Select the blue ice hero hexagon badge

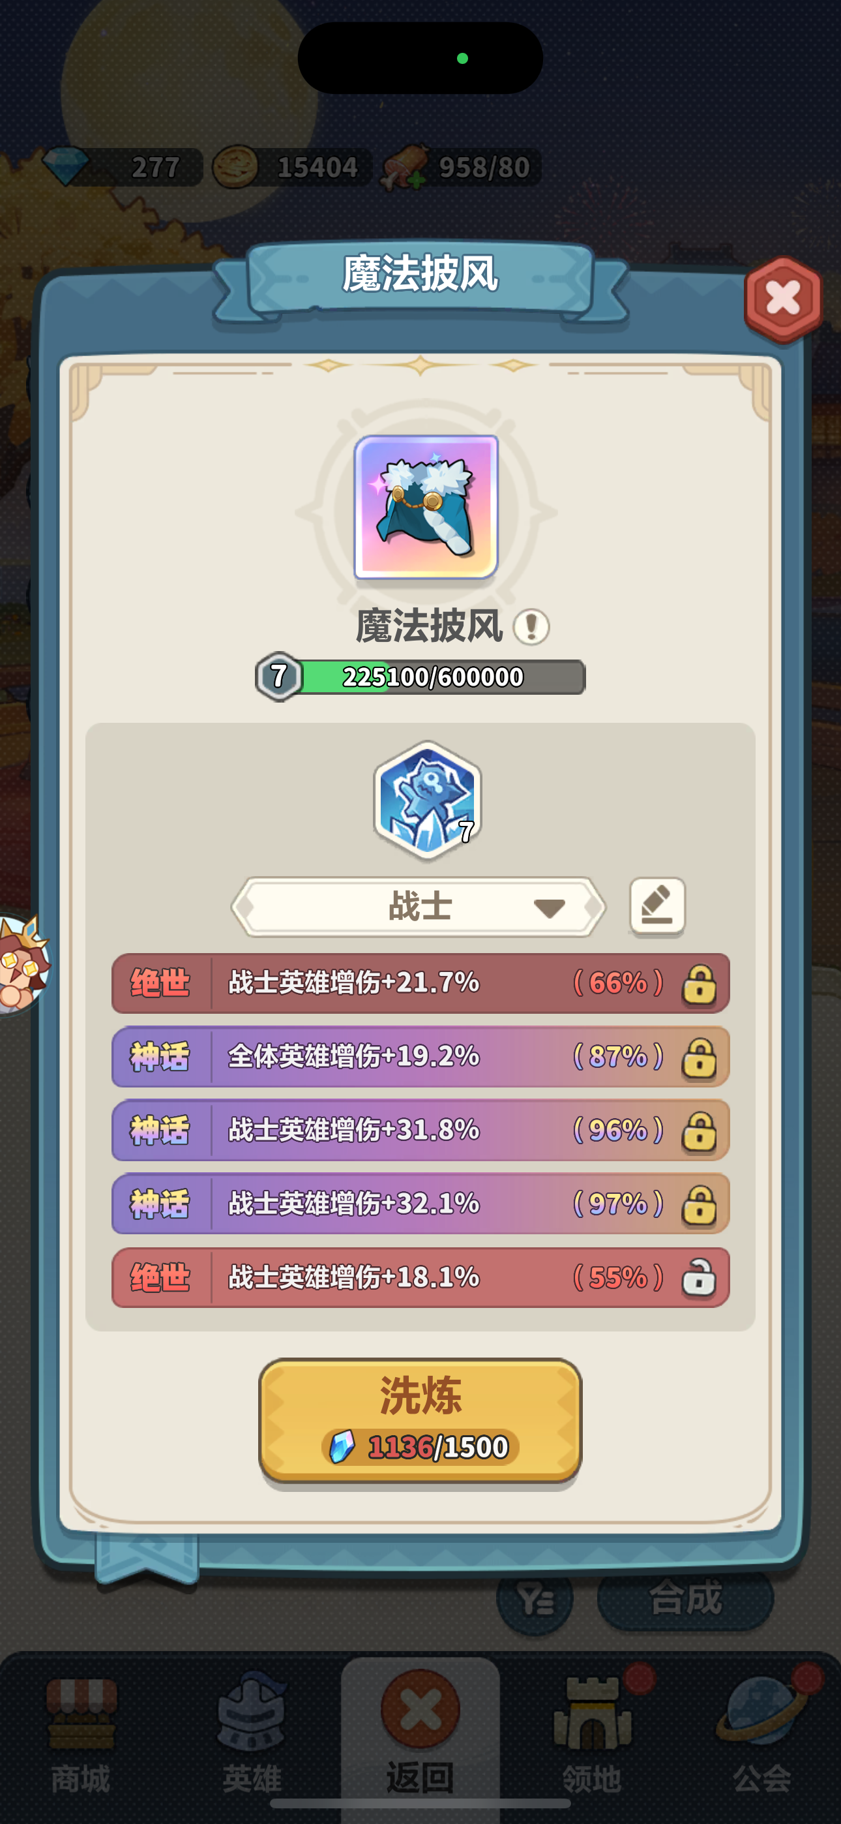428,799
